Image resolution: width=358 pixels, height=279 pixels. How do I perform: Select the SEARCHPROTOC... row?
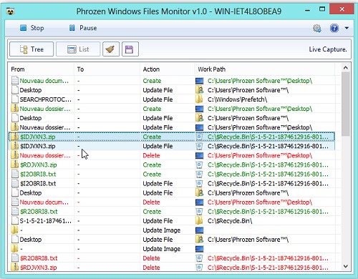171,99
